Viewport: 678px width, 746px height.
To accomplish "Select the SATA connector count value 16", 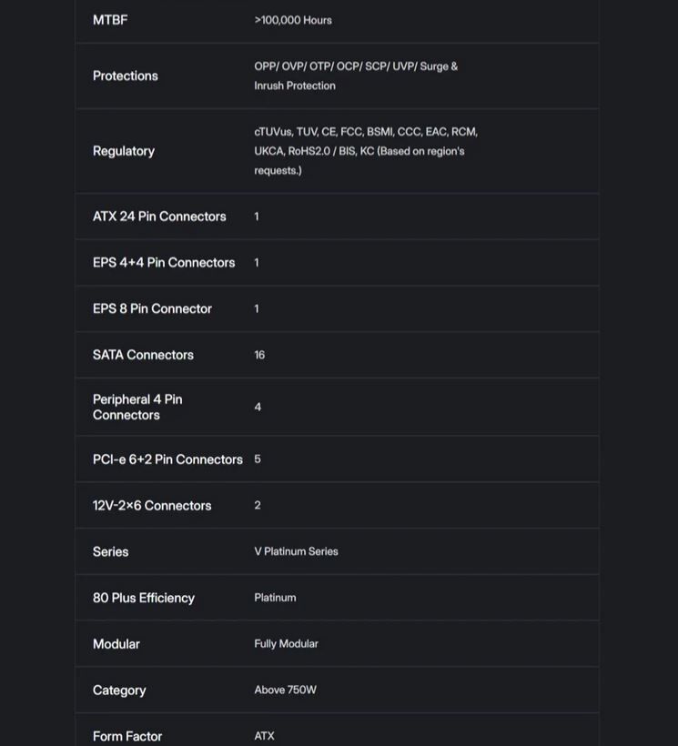I will click(x=259, y=356).
